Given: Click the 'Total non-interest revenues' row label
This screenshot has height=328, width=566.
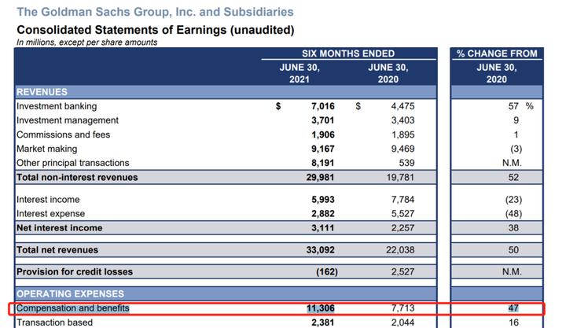Looking at the screenshot, I should click(x=77, y=177).
